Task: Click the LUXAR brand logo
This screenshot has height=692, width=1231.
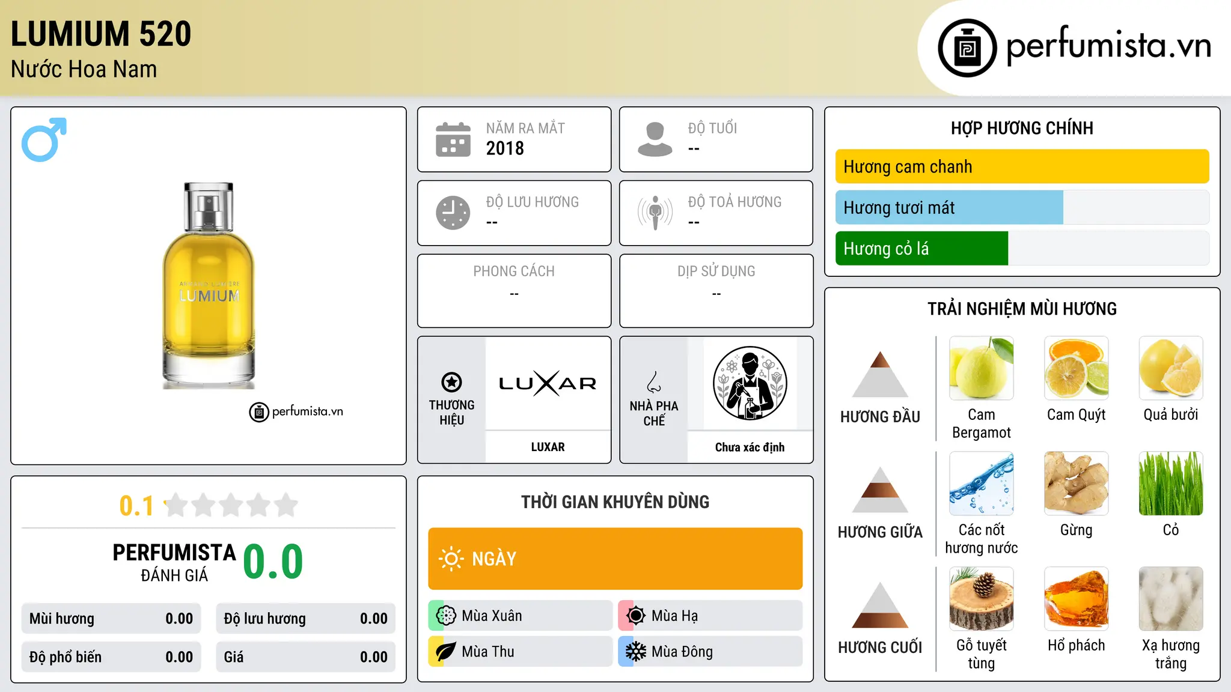Action: click(x=548, y=383)
